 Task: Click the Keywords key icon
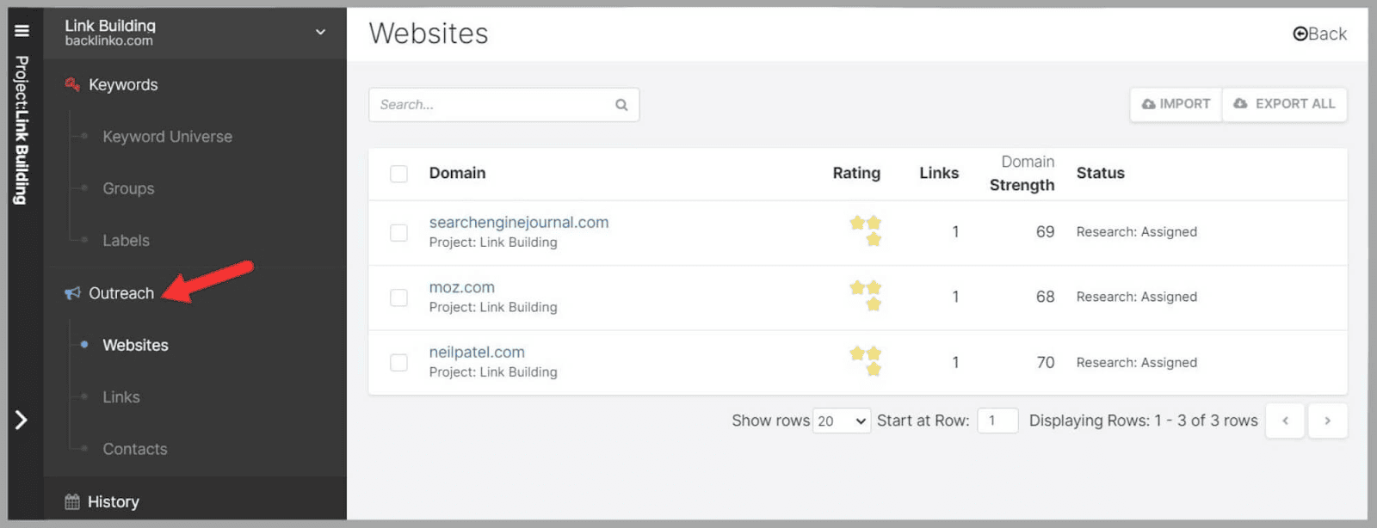tap(72, 84)
